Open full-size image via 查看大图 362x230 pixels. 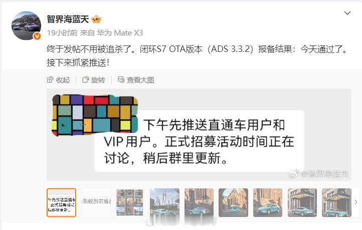[136, 80]
